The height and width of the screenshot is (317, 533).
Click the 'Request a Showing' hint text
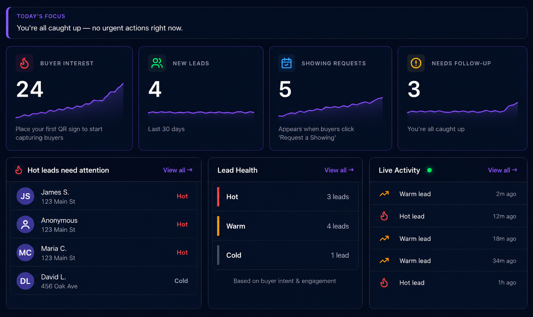click(316, 133)
